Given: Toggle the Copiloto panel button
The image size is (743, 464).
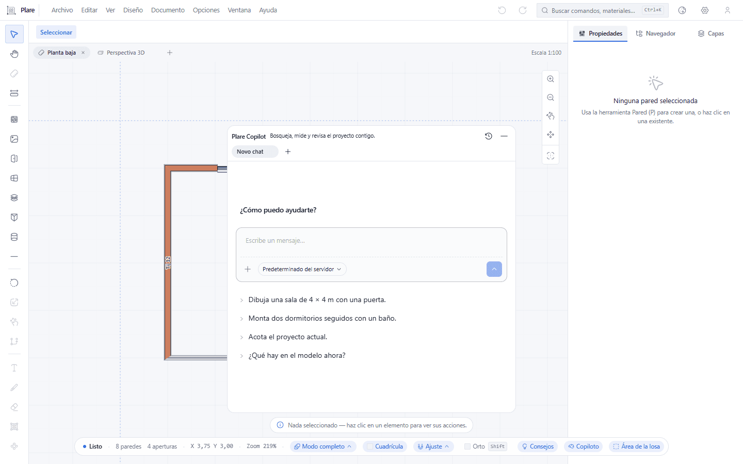Looking at the screenshot, I should coord(584,446).
